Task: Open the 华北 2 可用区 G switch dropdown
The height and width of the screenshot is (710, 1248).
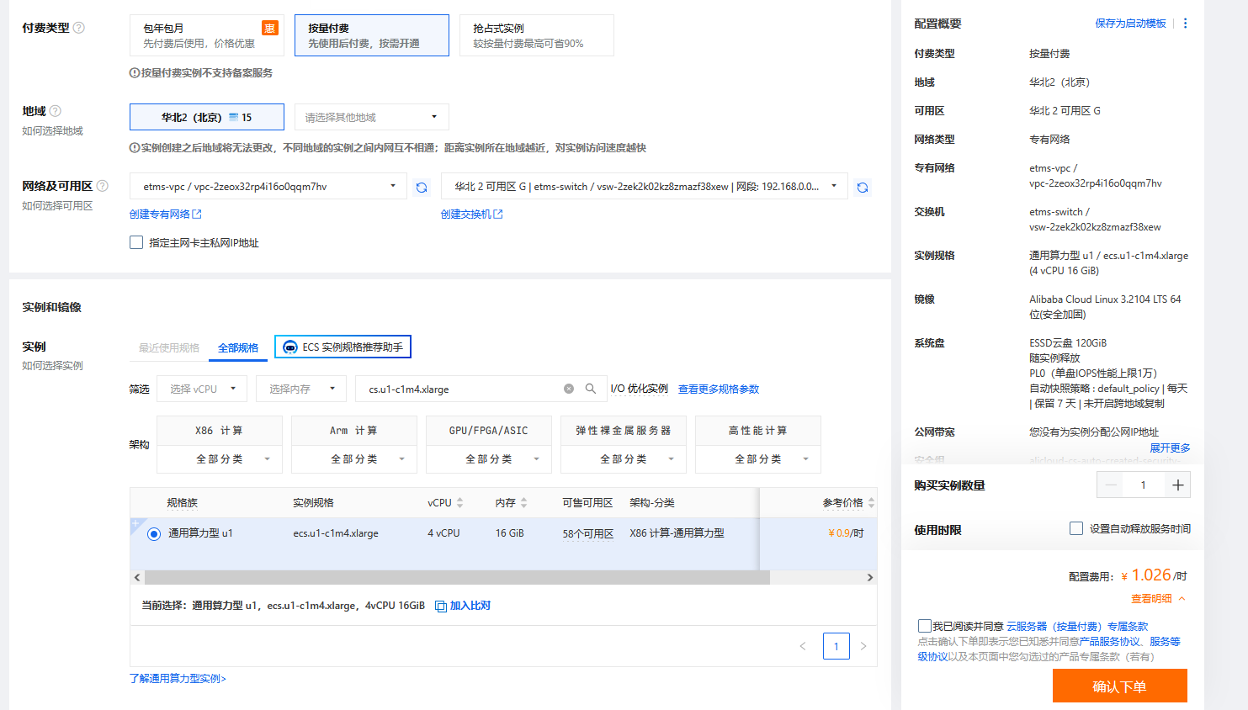Action: pyautogui.click(x=645, y=187)
